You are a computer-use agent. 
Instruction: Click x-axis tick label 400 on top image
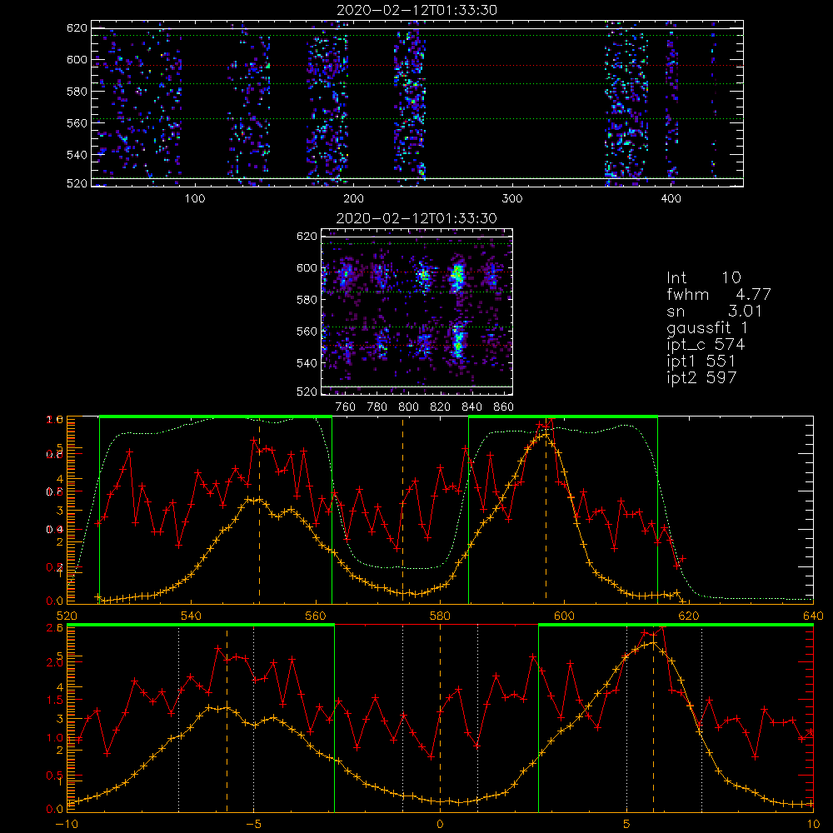[671, 199]
